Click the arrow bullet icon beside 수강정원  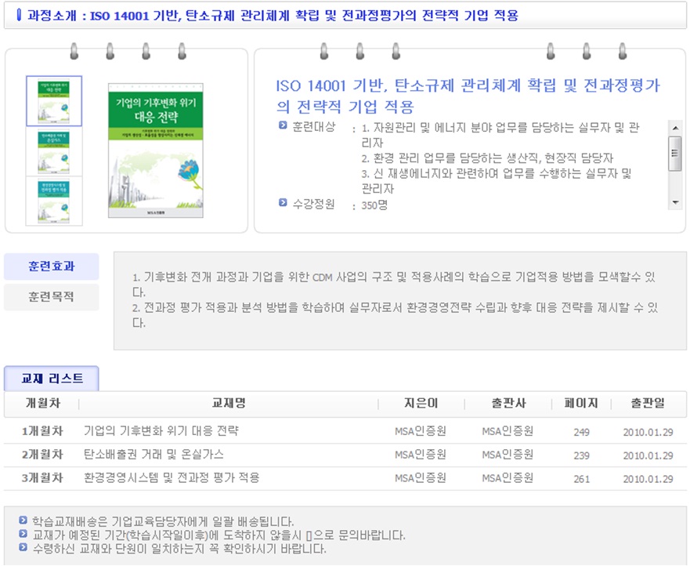click(283, 204)
